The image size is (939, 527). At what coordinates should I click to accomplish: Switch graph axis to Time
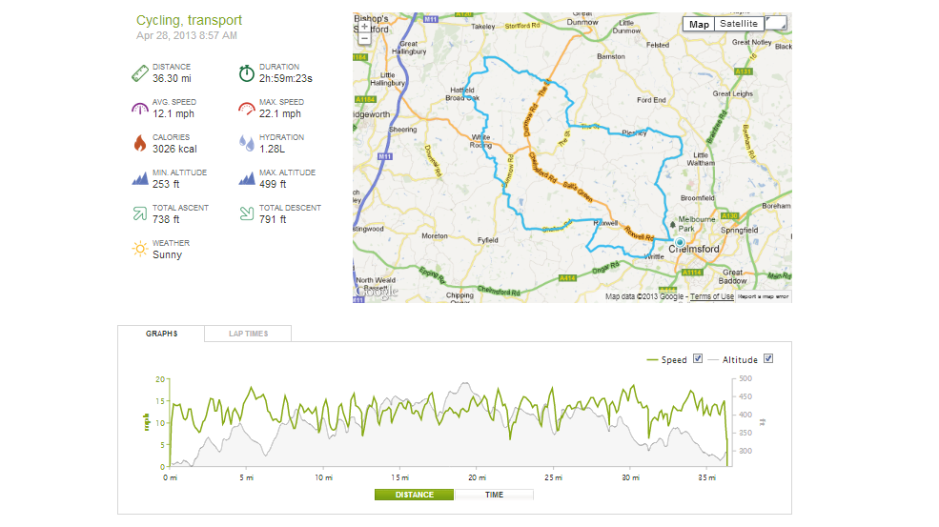coord(494,495)
